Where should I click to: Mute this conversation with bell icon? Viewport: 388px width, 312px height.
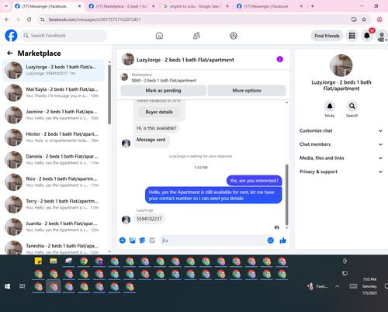330,106
